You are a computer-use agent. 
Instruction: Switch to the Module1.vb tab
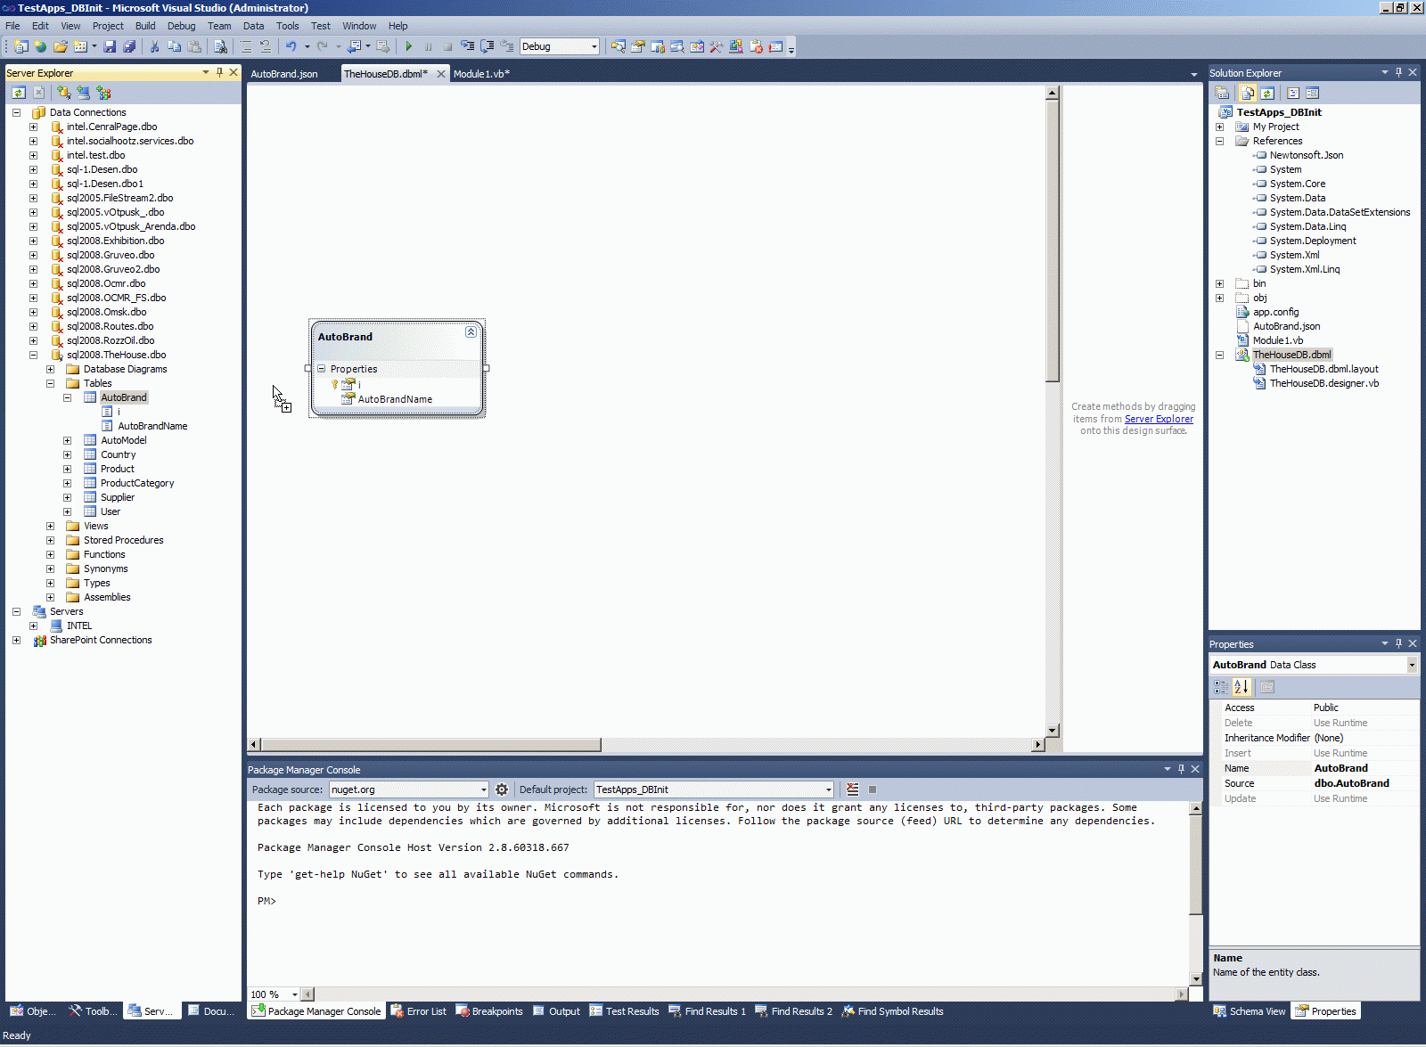[x=481, y=74]
